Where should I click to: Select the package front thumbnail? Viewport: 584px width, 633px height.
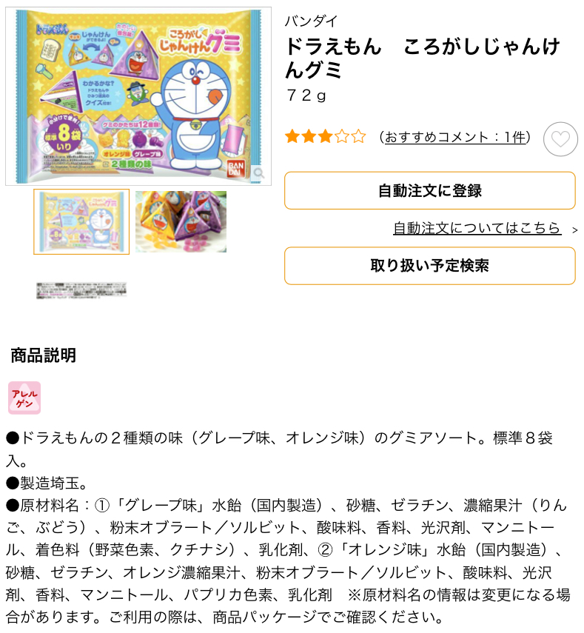(x=81, y=221)
